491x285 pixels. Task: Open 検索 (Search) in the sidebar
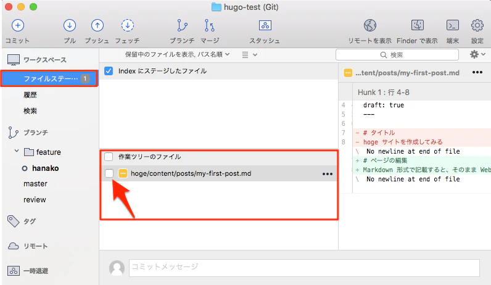pyautogui.click(x=30, y=111)
